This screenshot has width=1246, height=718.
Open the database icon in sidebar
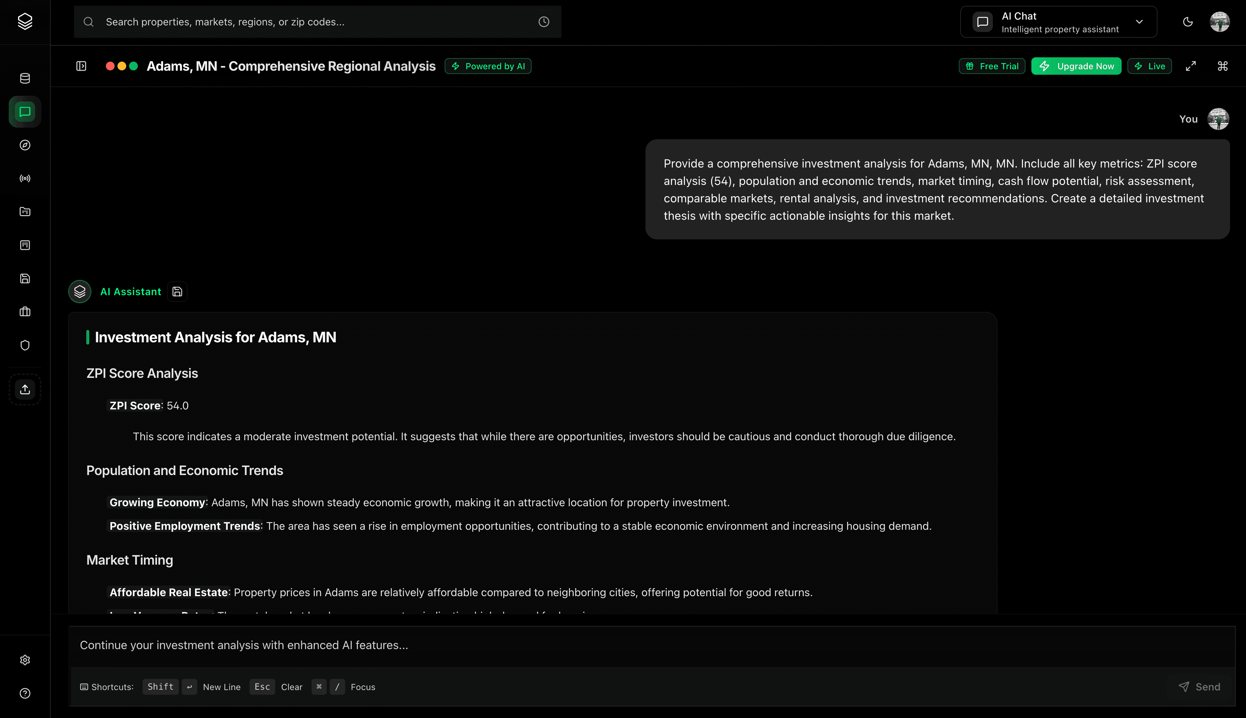25,78
